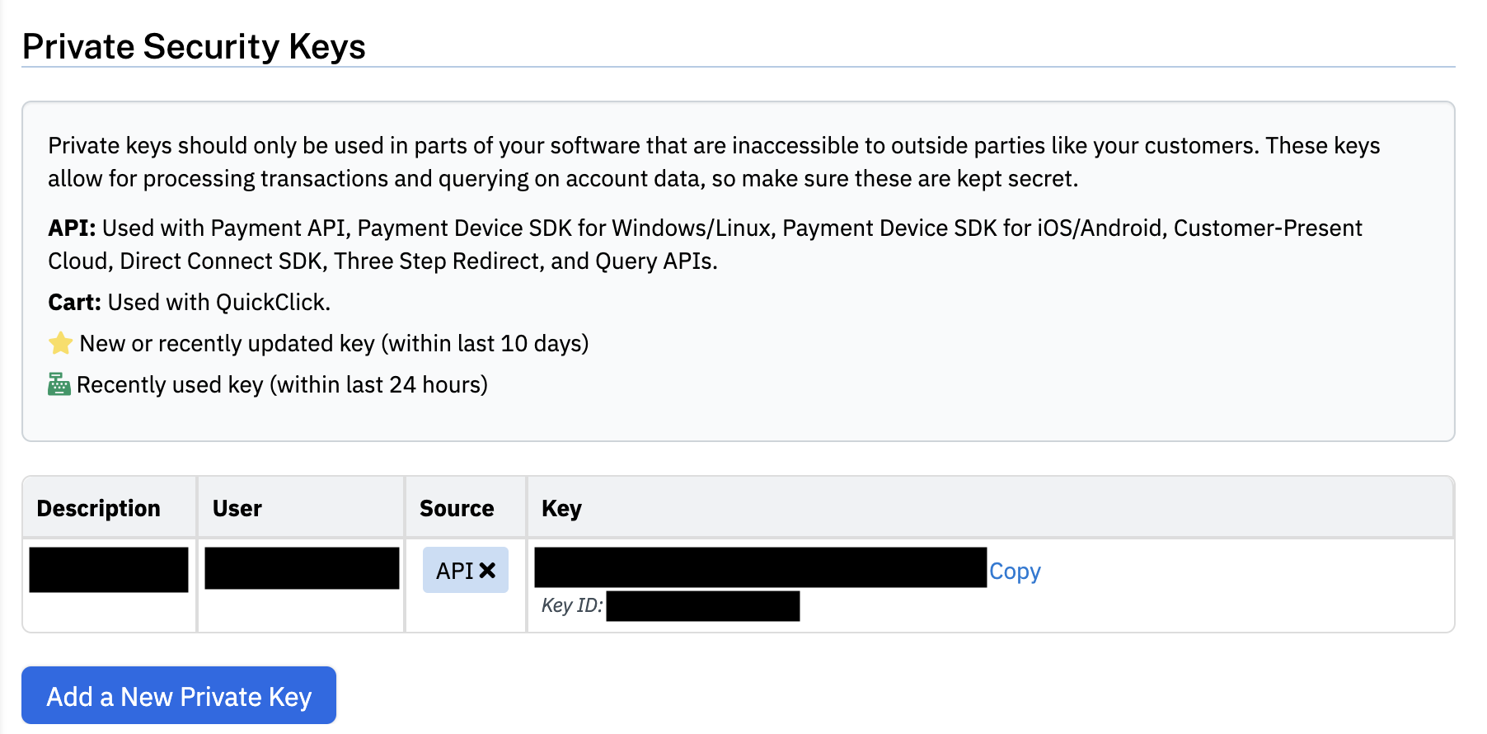Add a New Private Key
Viewport: 1487px width, 734px height.
pos(179,696)
